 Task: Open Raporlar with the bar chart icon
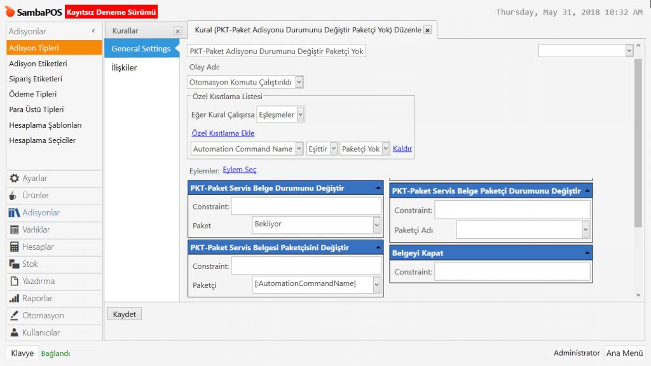point(14,299)
